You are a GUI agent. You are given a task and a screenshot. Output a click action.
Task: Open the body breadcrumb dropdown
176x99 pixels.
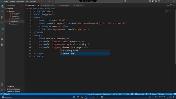coord(48,9)
